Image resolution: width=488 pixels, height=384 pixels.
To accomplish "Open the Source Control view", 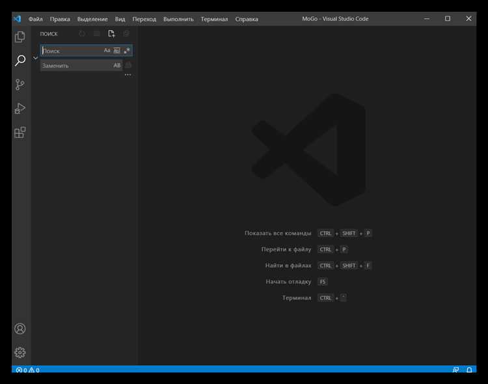I will point(20,85).
